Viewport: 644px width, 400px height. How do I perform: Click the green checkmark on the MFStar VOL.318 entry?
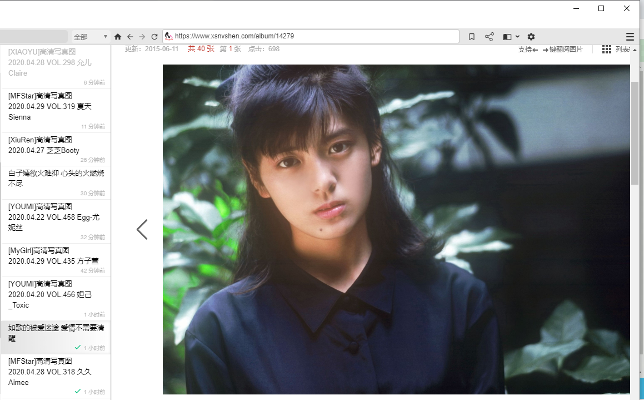click(x=78, y=392)
